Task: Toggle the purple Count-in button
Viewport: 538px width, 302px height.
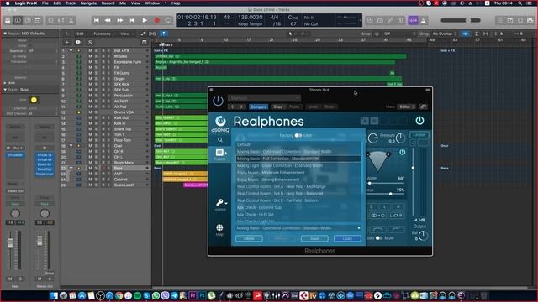Action: [413, 20]
